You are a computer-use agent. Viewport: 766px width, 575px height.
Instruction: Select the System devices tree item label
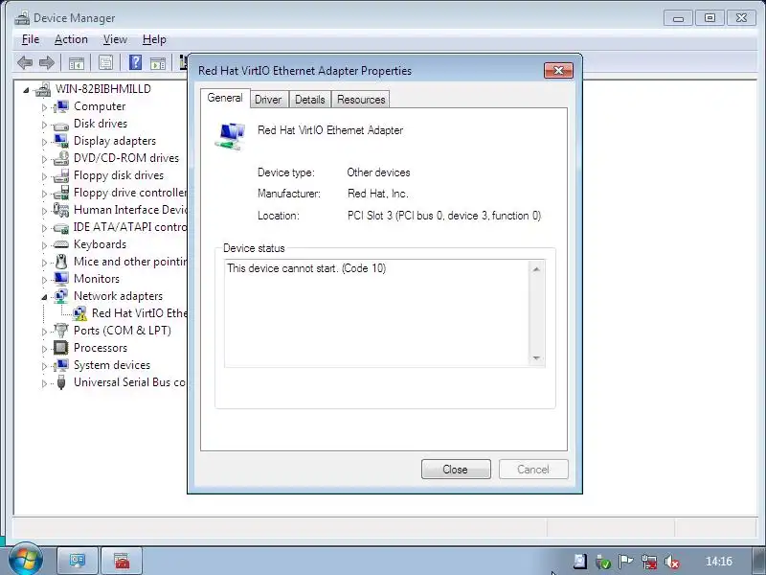[112, 365]
